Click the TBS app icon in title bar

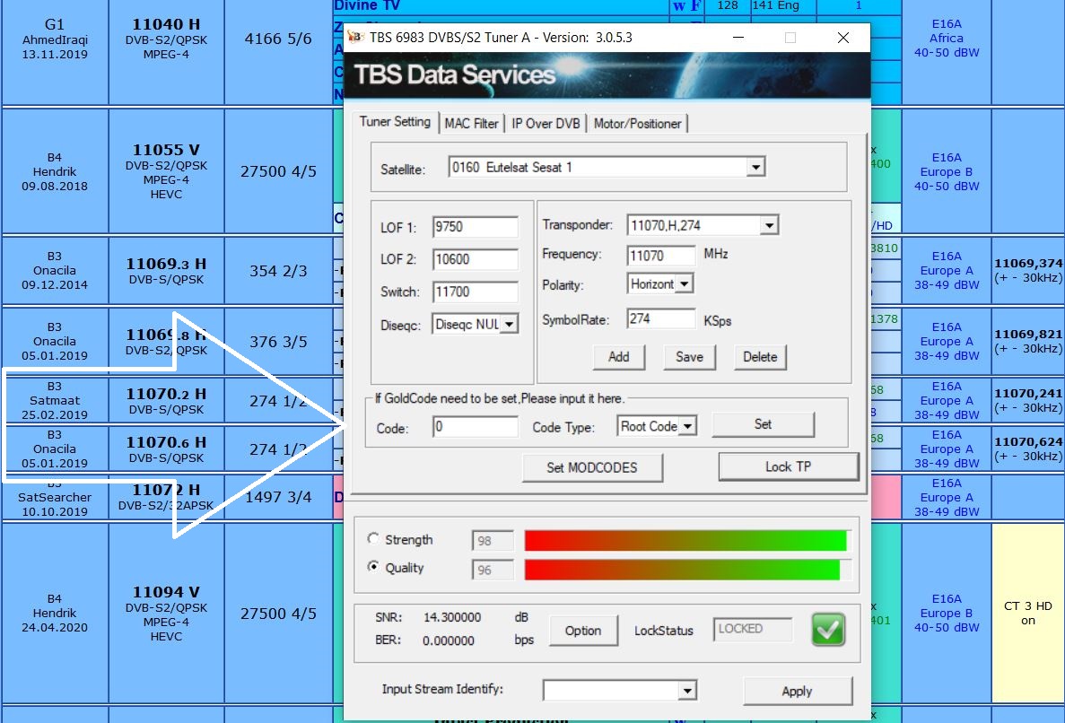pyautogui.click(x=356, y=38)
